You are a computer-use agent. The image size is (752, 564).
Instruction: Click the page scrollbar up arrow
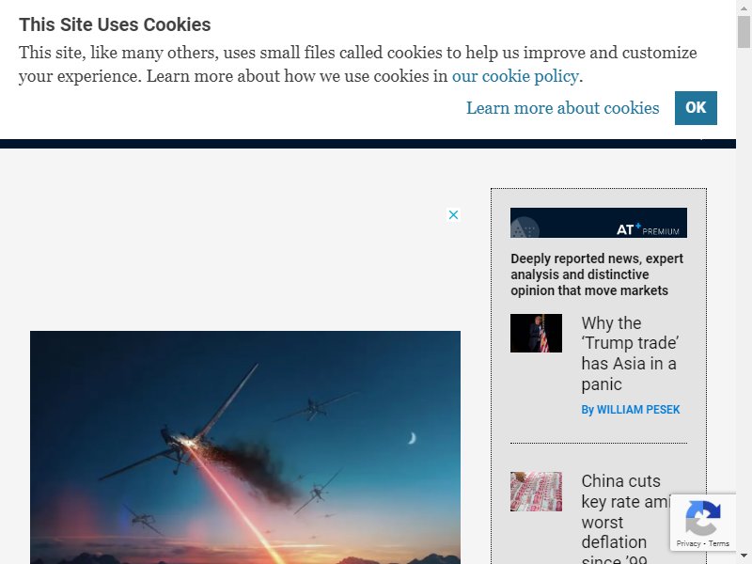[x=744, y=8]
